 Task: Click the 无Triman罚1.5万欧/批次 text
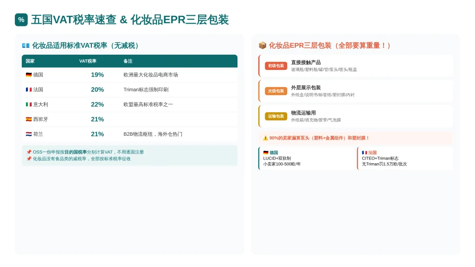pos(385,164)
